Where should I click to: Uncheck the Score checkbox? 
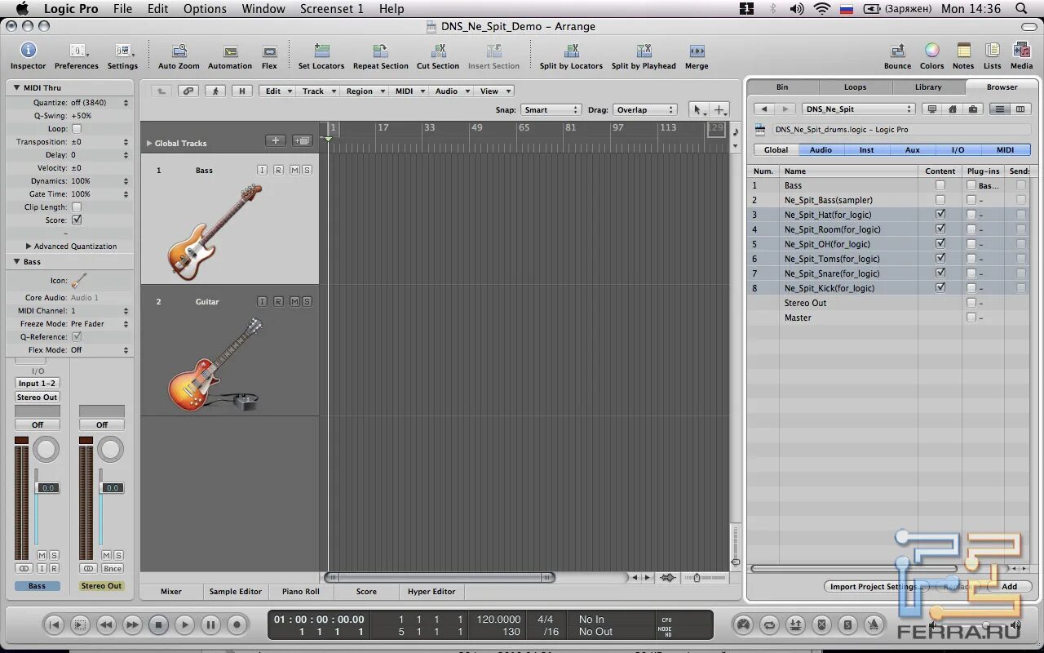click(x=77, y=220)
